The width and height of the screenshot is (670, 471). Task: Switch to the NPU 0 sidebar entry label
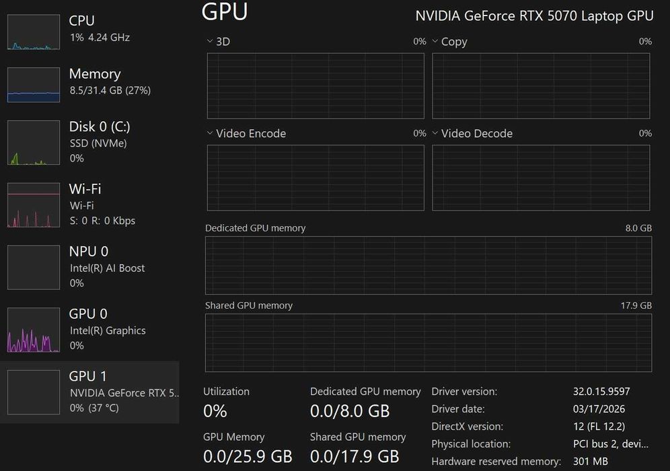(x=89, y=252)
